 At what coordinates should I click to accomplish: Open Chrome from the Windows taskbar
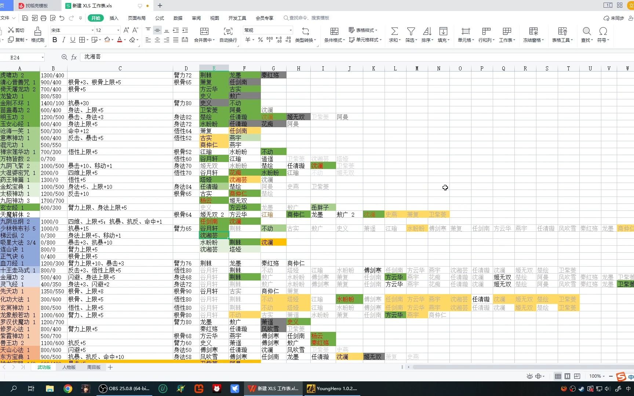click(x=68, y=389)
